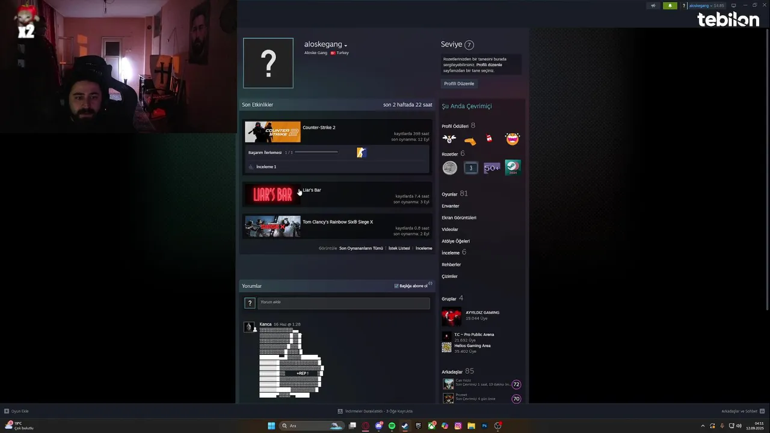The width and height of the screenshot is (770, 433).
Task: Open the 50+ badge icon
Action: (x=491, y=168)
